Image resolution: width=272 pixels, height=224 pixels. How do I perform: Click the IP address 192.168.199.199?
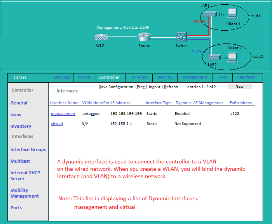[126, 114]
